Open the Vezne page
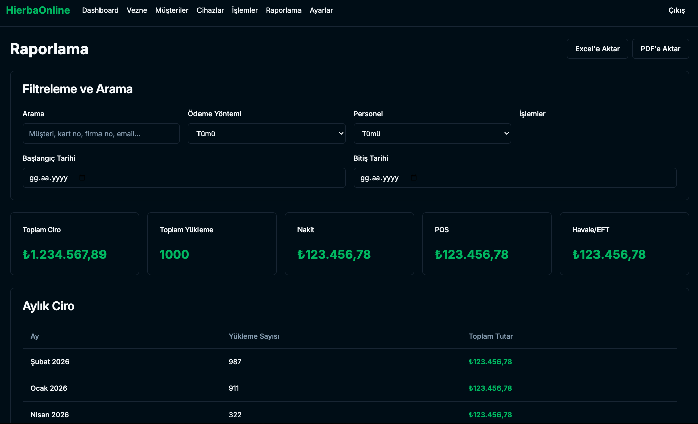Image resolution: width=698 pixels, height=424 pixels. click(x=137, y=10)
